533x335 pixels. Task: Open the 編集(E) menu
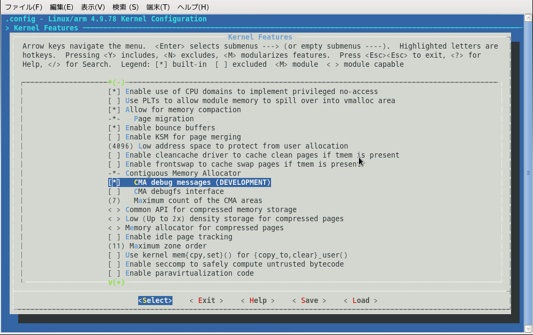pyautogui.click(x=61, y=7)
